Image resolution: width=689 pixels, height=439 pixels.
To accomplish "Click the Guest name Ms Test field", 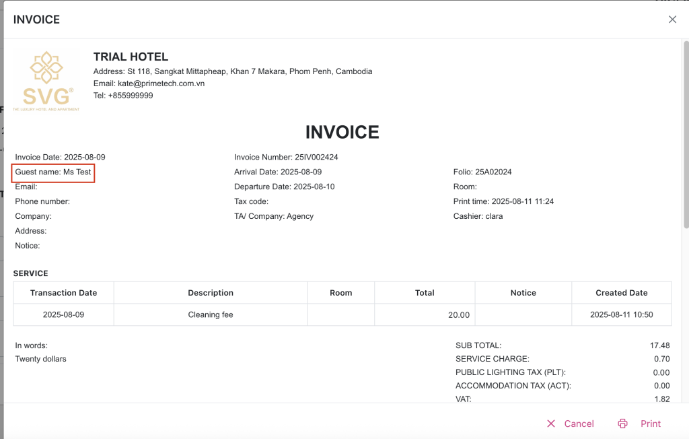I will [53, 172].
